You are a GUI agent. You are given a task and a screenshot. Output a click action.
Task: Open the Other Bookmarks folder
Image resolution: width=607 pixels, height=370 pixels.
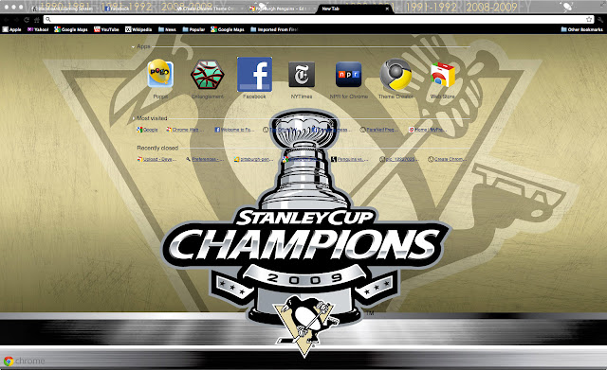click(581, 29)
